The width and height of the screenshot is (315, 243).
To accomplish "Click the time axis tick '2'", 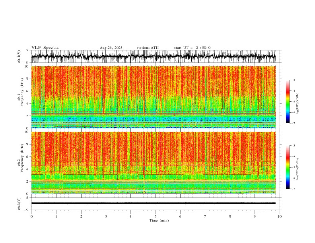I will [81, 216].
